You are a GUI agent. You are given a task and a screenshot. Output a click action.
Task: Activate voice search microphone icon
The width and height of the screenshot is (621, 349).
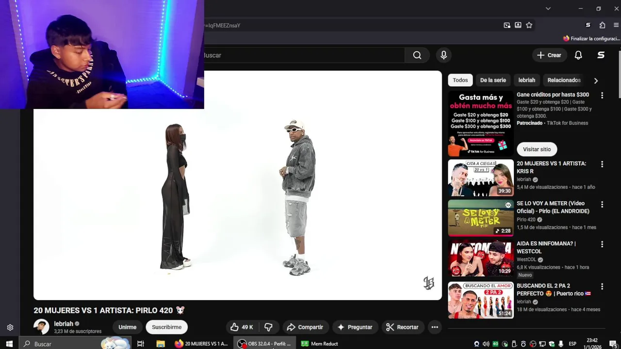click(443, 55)
